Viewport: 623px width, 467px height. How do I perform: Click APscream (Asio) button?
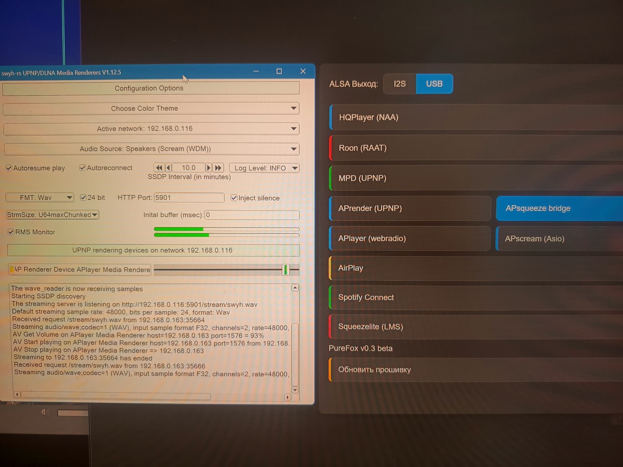point(559,239)
